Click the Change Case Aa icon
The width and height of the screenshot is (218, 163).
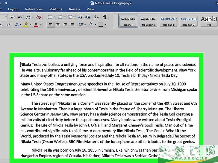[x=28, y=17]
